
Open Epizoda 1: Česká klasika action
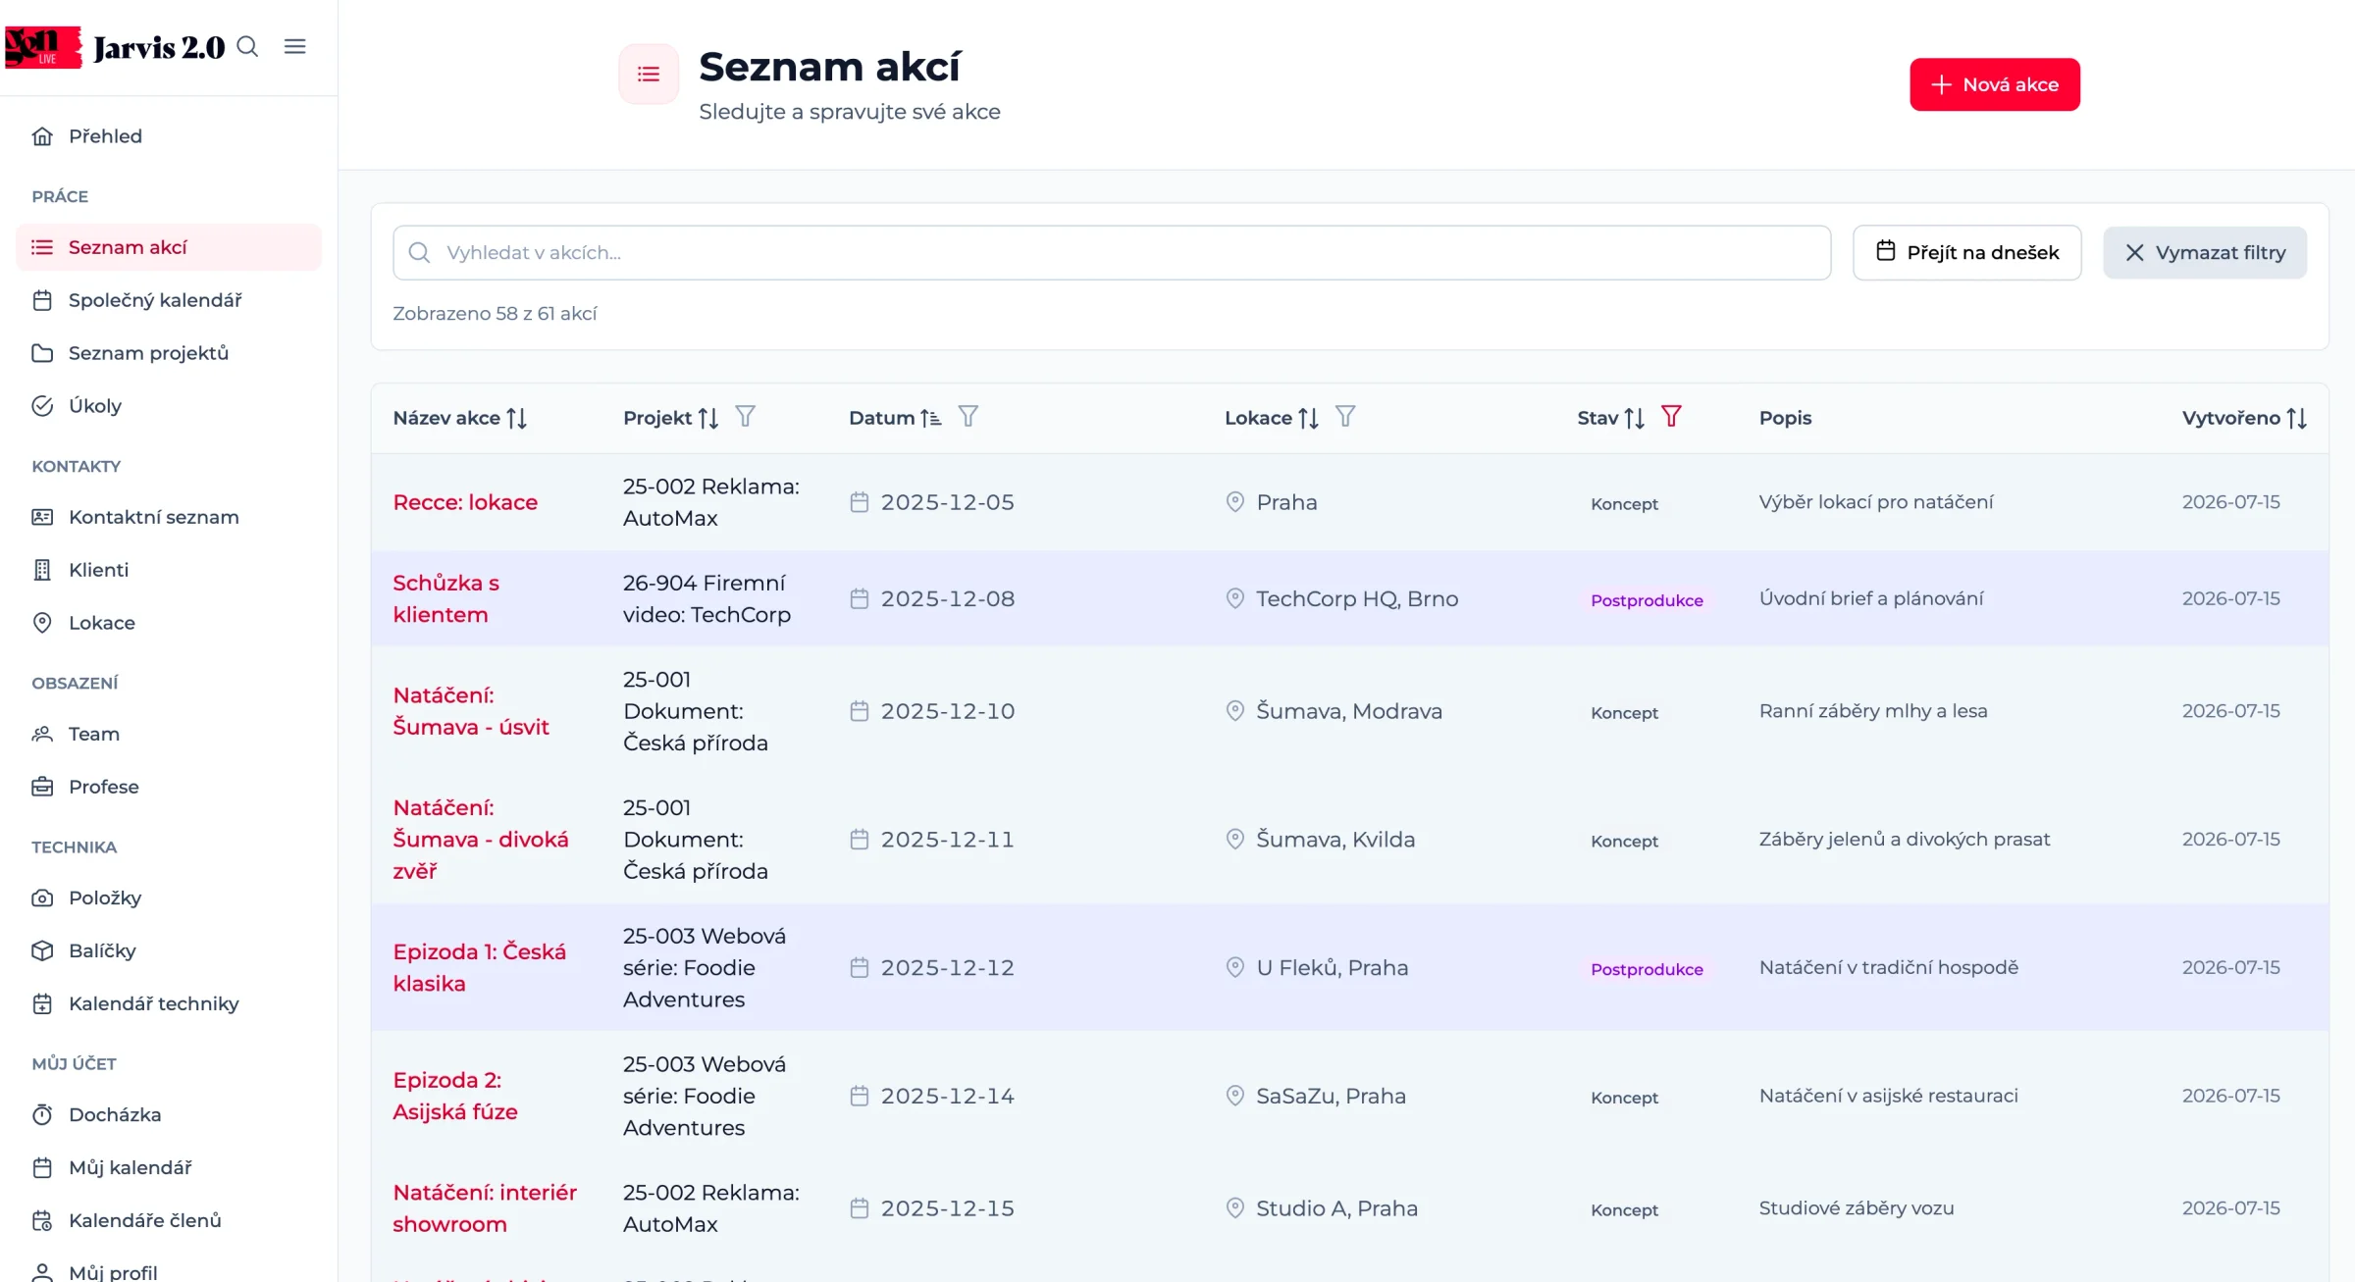tap(480, 967)
